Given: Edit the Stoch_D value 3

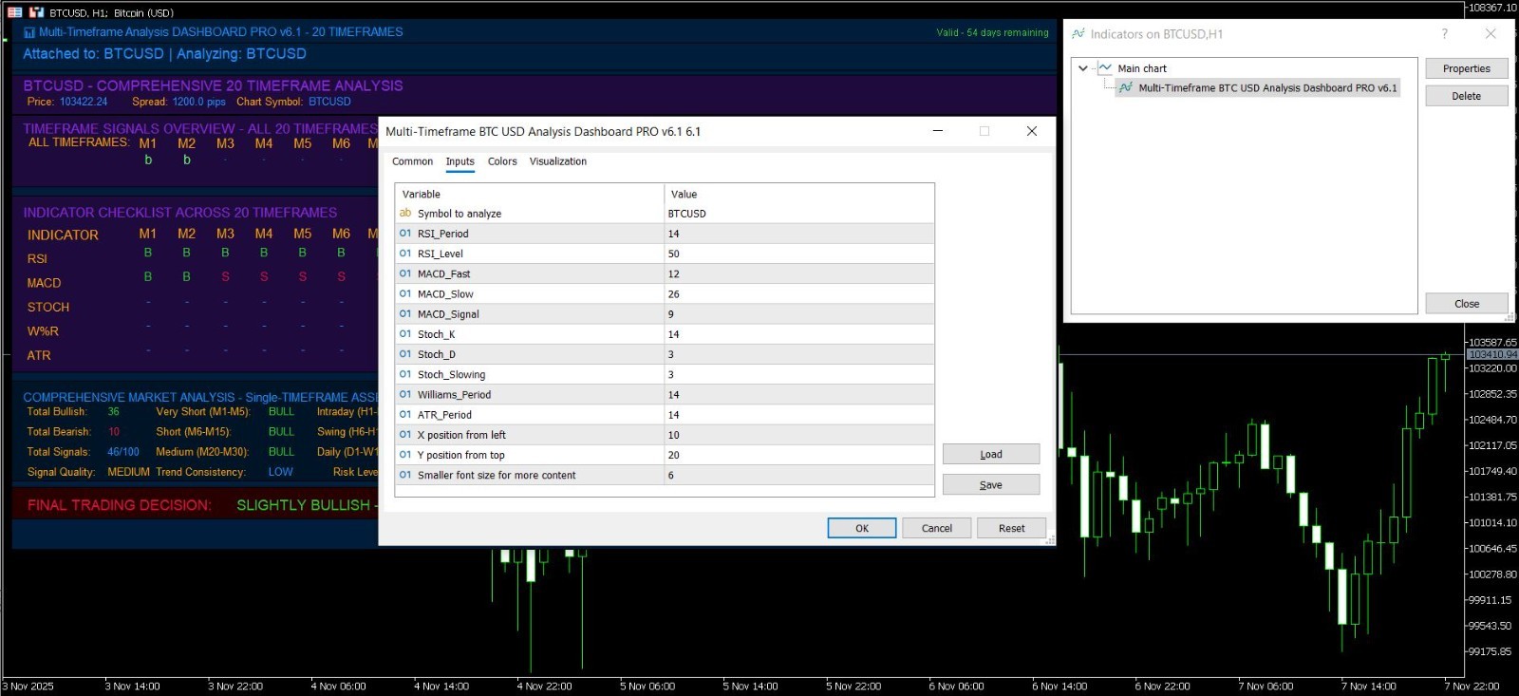Looking at the screenshot, I should coord(798,354).
